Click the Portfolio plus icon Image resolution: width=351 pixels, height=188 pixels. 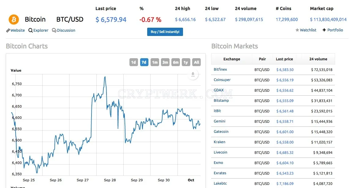click(x=324, y=30)
